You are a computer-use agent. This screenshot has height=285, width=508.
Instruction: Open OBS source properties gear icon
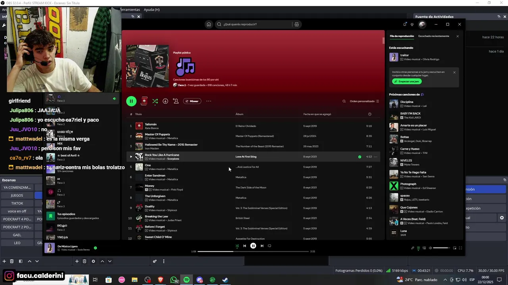point(93,261)
